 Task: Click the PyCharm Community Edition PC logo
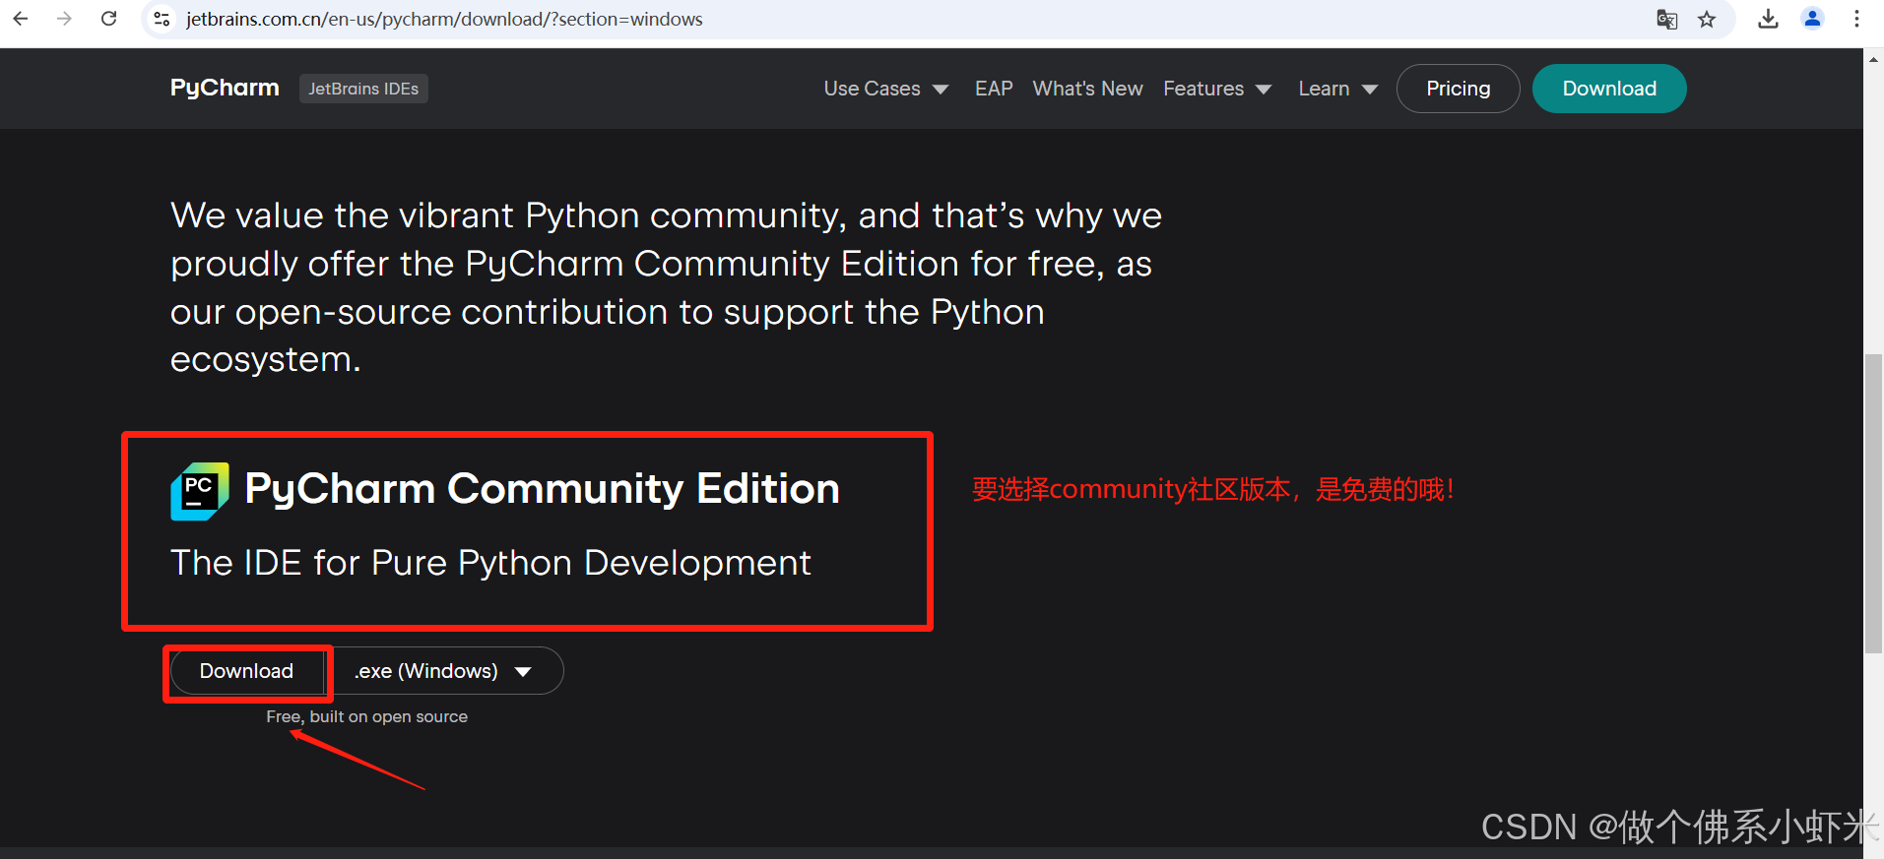200,491
